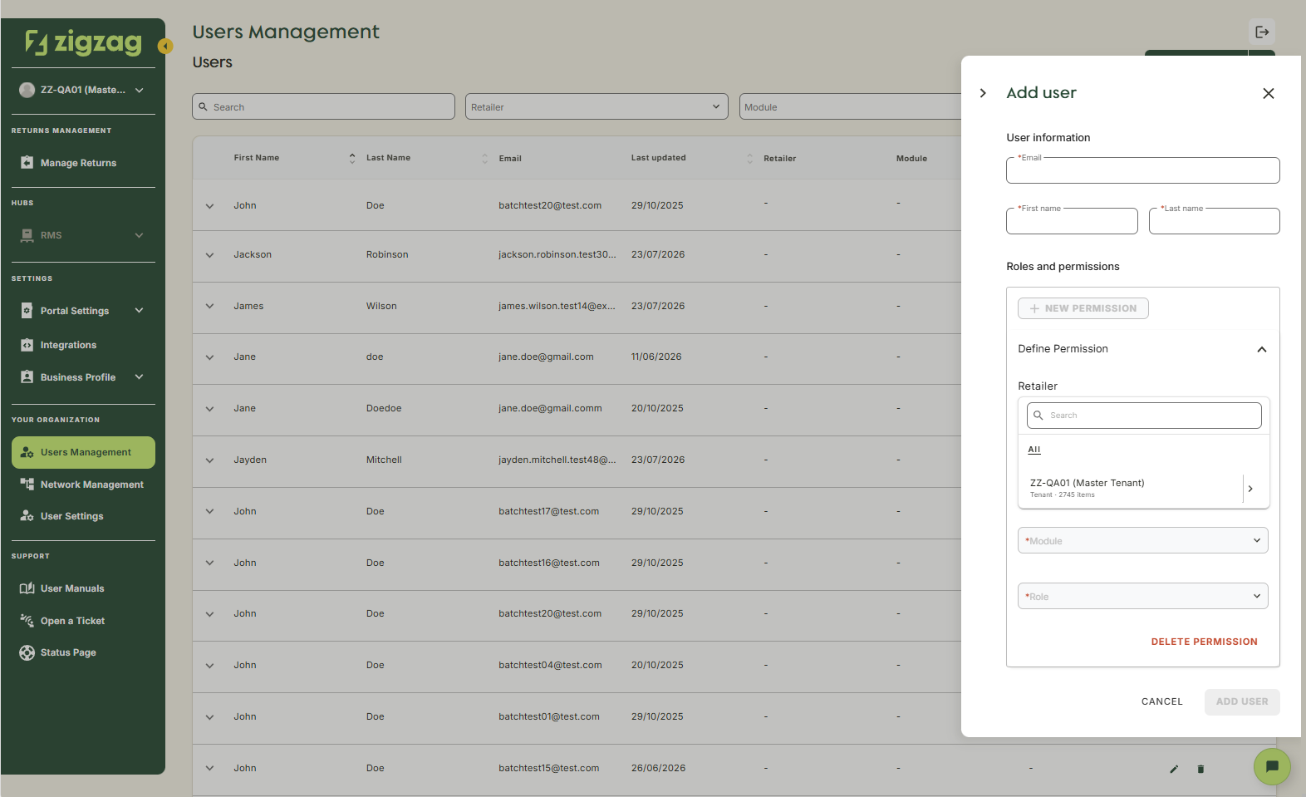
Task: Collapse the Define Permission section
Action: (x=1262, y=349)
